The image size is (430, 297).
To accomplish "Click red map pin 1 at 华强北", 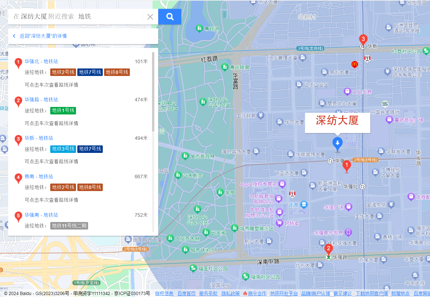I will tap(346, 167).
